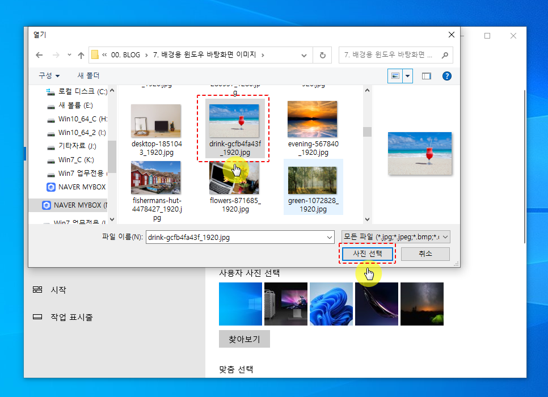This screenshot has width=548, height=397.
Task: Select 새 볼륨 (E:) drive
Action: click(70, 105)
